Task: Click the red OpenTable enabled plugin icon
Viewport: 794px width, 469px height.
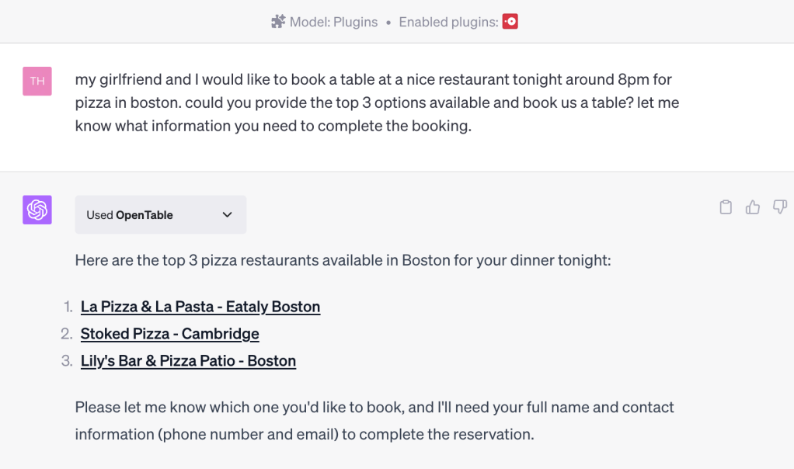Action: click(510, 22)
